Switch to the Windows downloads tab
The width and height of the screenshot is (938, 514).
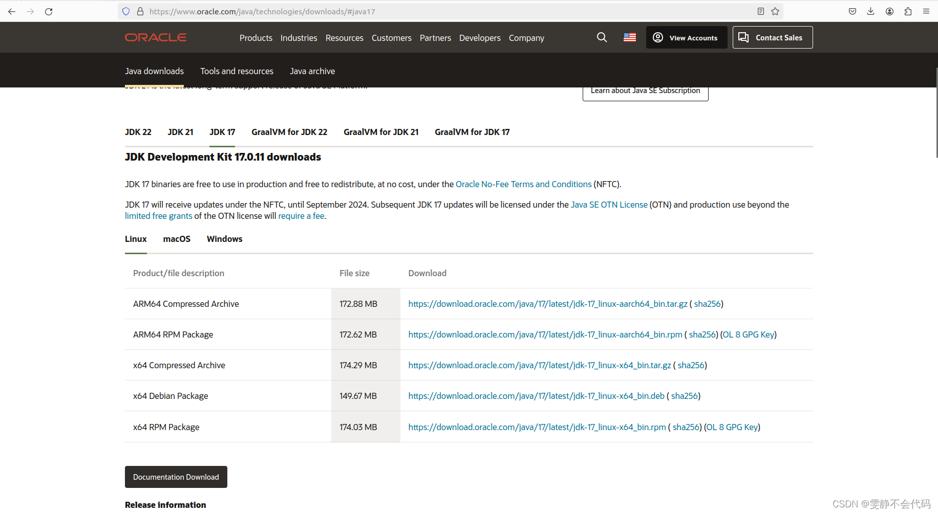click(x=224, y=239)
